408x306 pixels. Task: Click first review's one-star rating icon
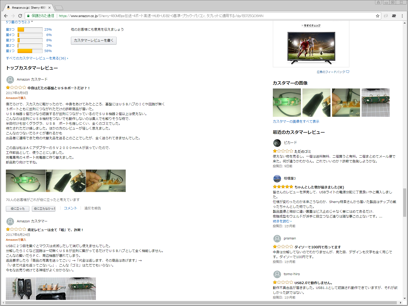point(16,88)
